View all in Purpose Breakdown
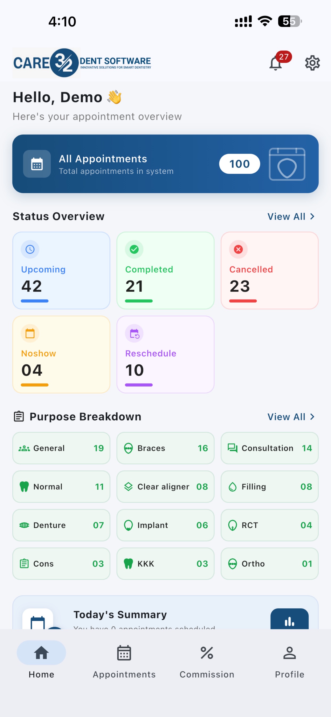331x717 pixels. pyautogui.click(x=291, y=417)
